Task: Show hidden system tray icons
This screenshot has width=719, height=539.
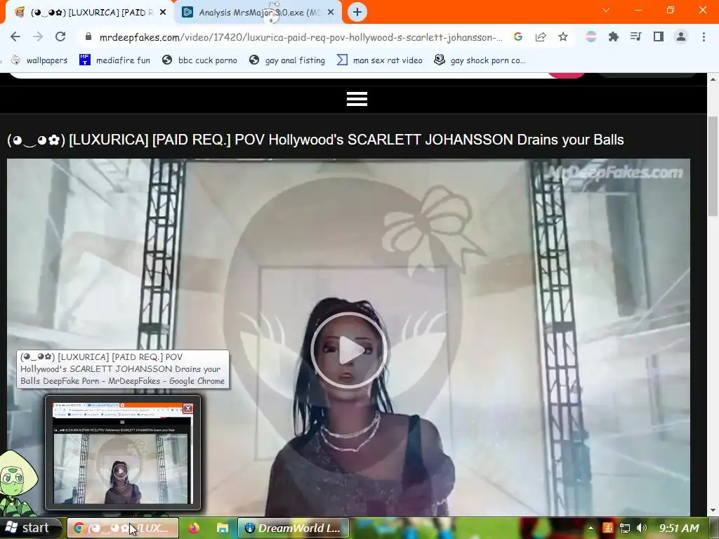Action: (591, 528)
